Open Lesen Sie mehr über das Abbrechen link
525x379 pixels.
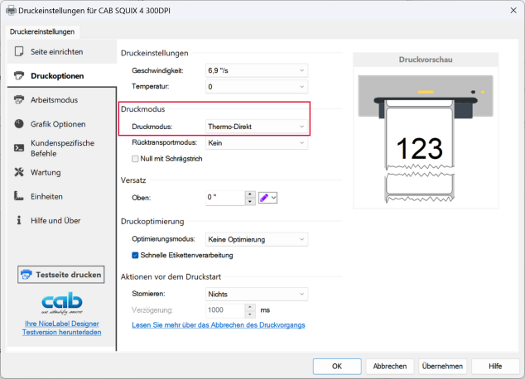219,325
